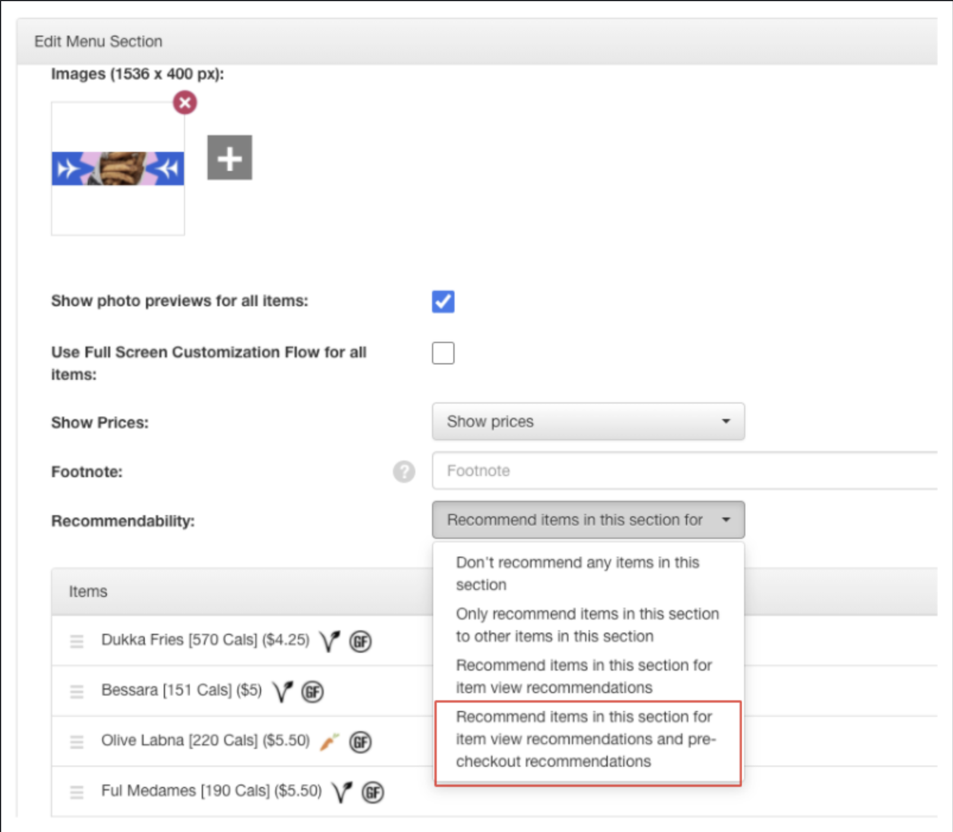953x832 pixels.
Task: Click the vegan icon next to Bessara
Action: [283, 691]
